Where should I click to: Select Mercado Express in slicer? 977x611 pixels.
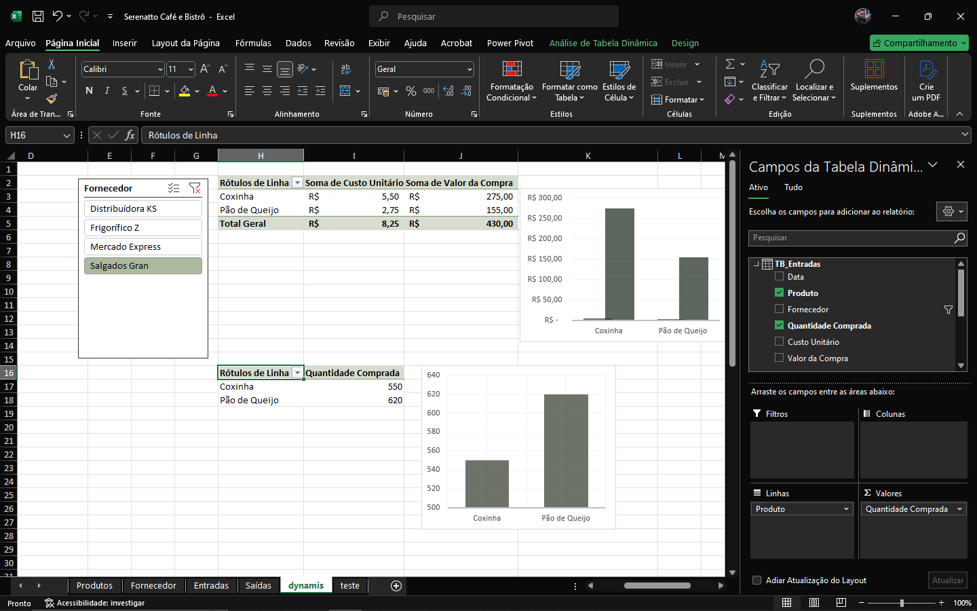point(142,246)
